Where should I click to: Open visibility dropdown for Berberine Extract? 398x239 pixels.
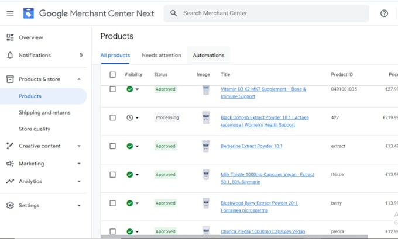coord(137,146)
